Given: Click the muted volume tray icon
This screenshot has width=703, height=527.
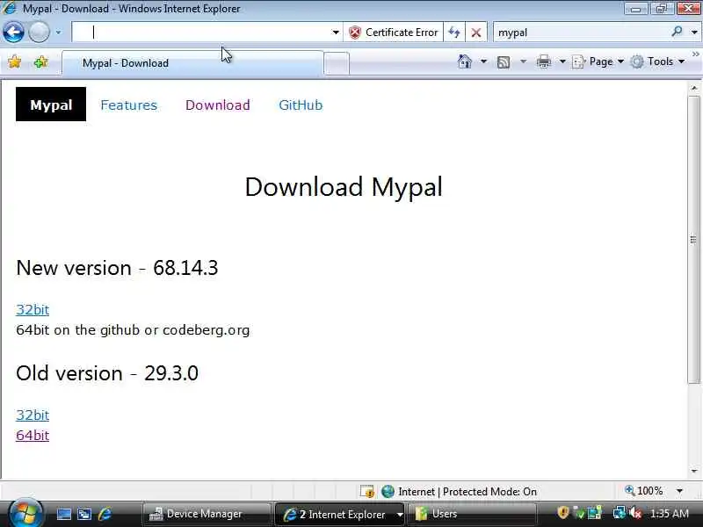Looking at the screenshot, I should click(634, 513).
